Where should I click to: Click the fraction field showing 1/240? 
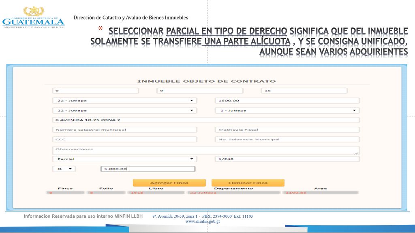(287, 159)
